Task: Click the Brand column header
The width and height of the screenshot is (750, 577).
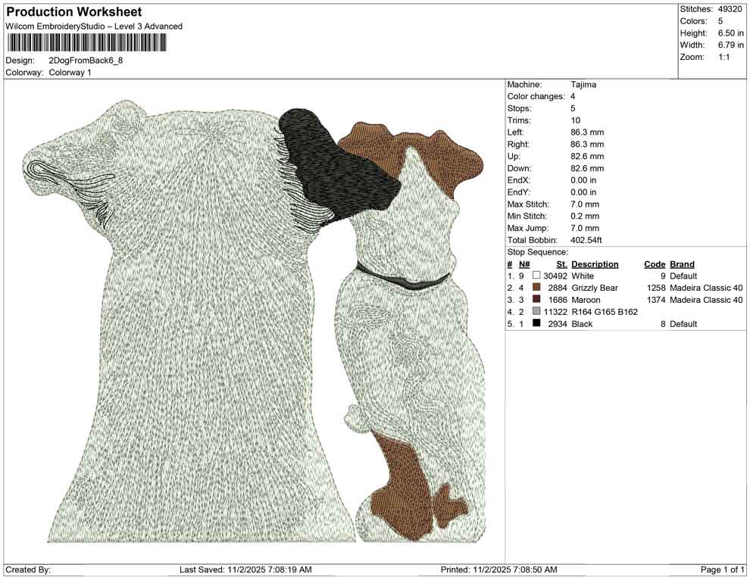Action: 682,264
